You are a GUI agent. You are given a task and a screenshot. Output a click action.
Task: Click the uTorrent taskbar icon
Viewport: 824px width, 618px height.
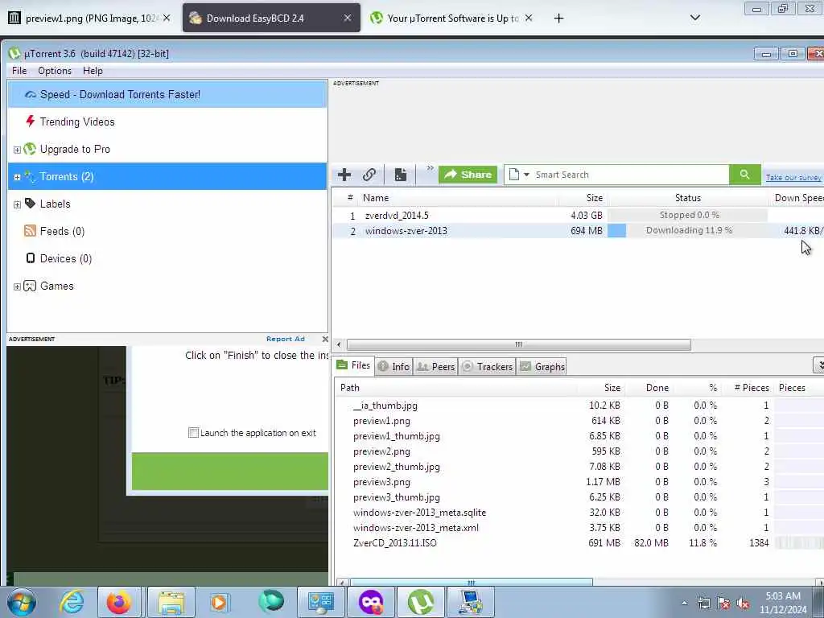[420, 602]
